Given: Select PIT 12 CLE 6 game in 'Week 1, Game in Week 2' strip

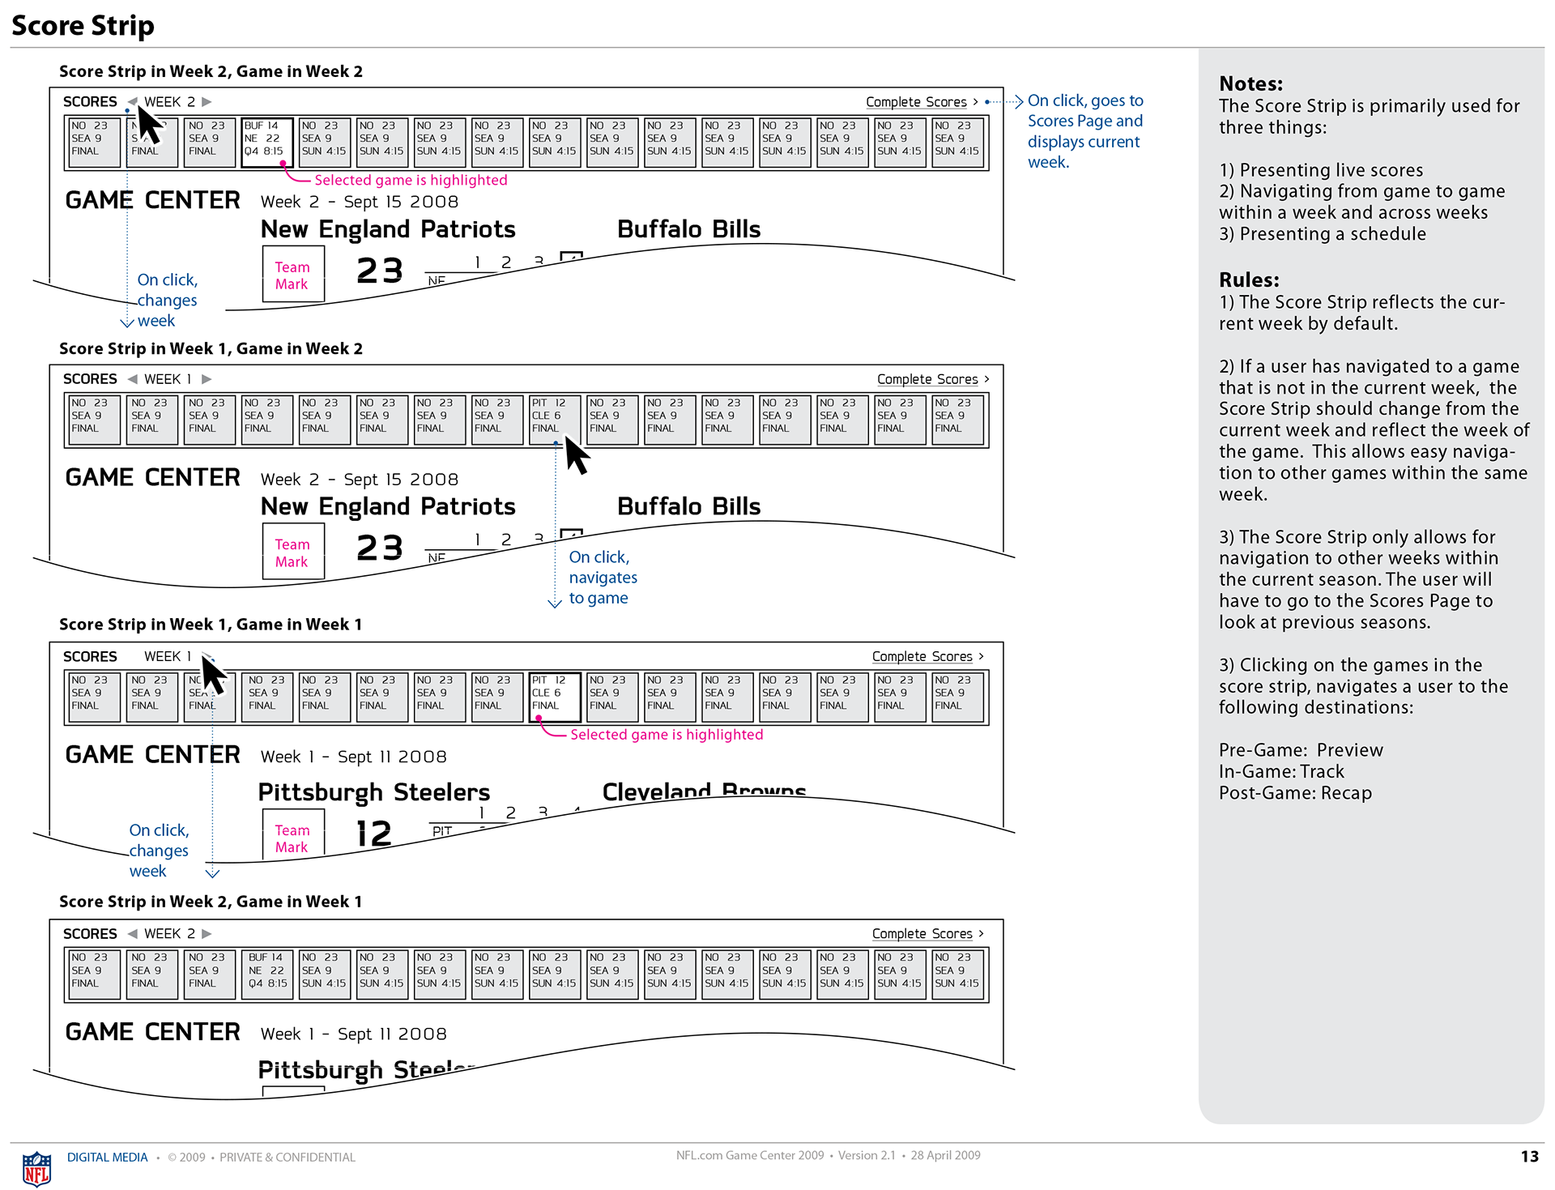Looking at the screenshot, I should tap(555, 420).
